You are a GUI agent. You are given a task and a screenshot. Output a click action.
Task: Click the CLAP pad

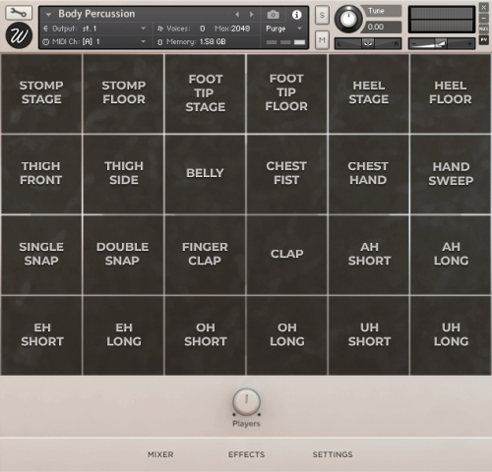coord(286,255)
